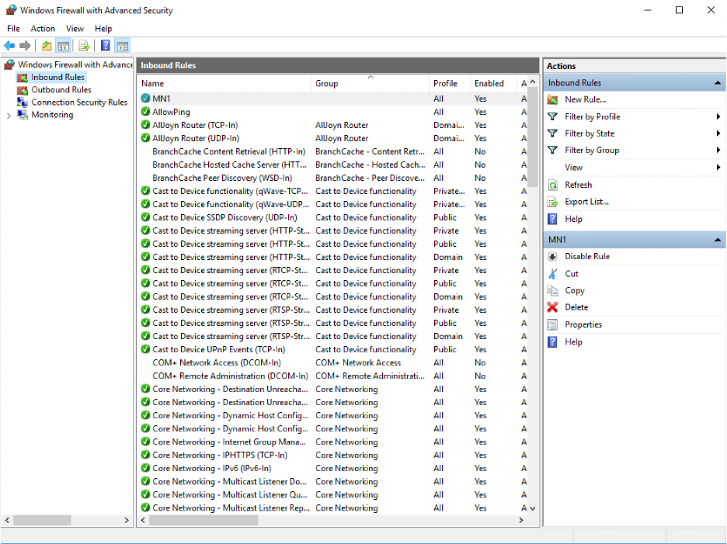Sort by the Group column header
The image size is (727, 544).
[370, 83]
